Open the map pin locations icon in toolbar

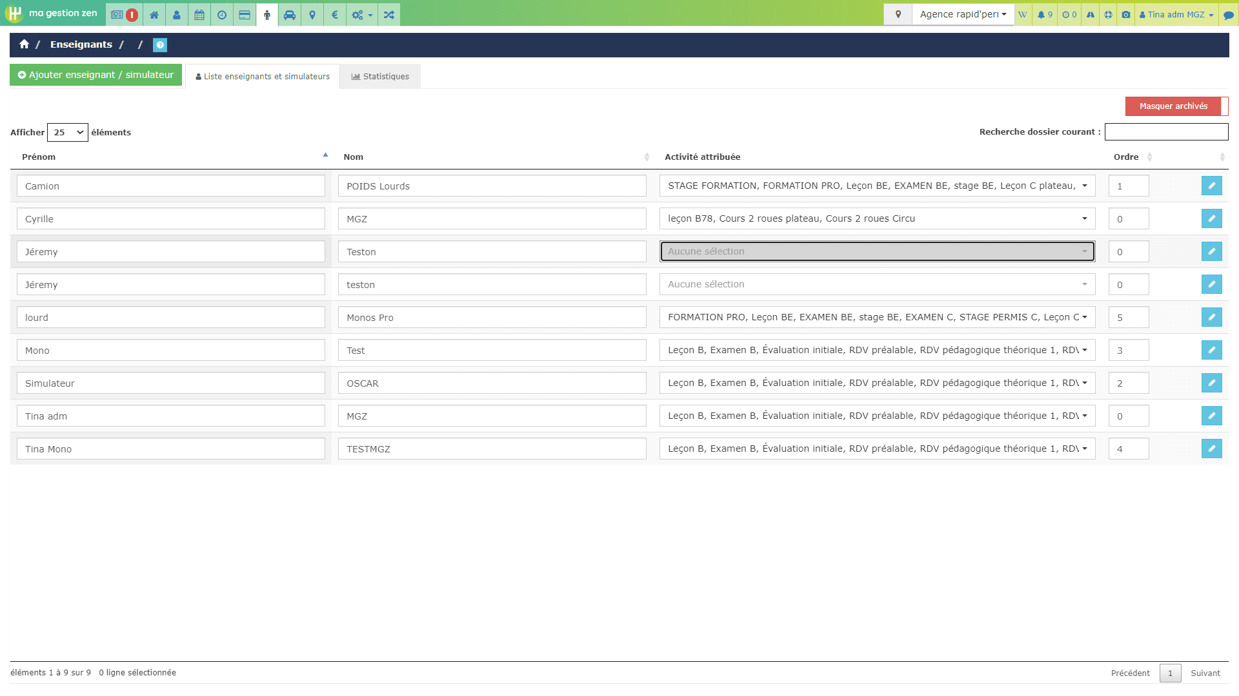point(312,15)
